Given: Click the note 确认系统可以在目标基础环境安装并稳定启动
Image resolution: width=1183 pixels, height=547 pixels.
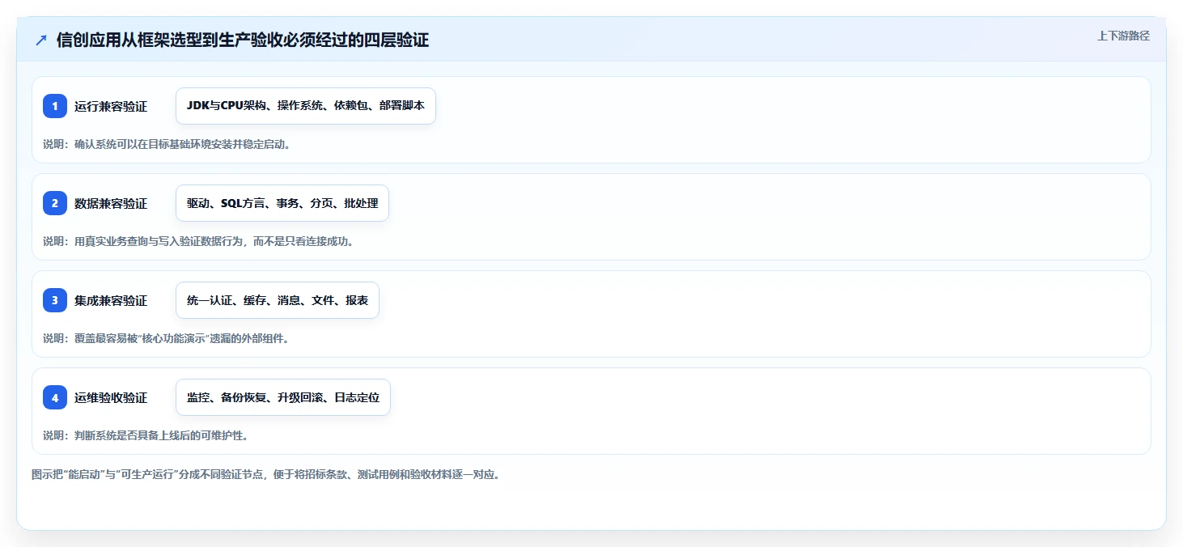Looking at the screenshot, I should pos(167,144).
